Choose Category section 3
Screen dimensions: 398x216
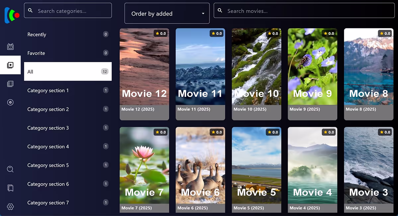coord(68,128)
